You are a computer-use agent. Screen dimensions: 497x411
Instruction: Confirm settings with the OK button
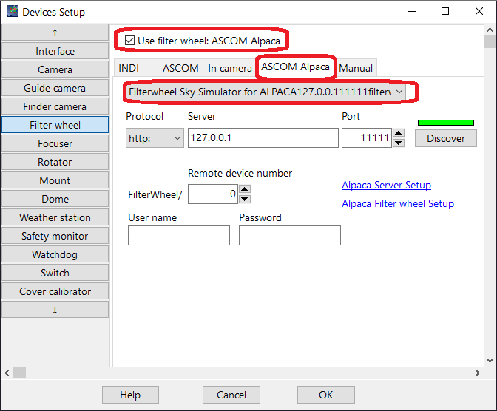click(x=326, y=395)
